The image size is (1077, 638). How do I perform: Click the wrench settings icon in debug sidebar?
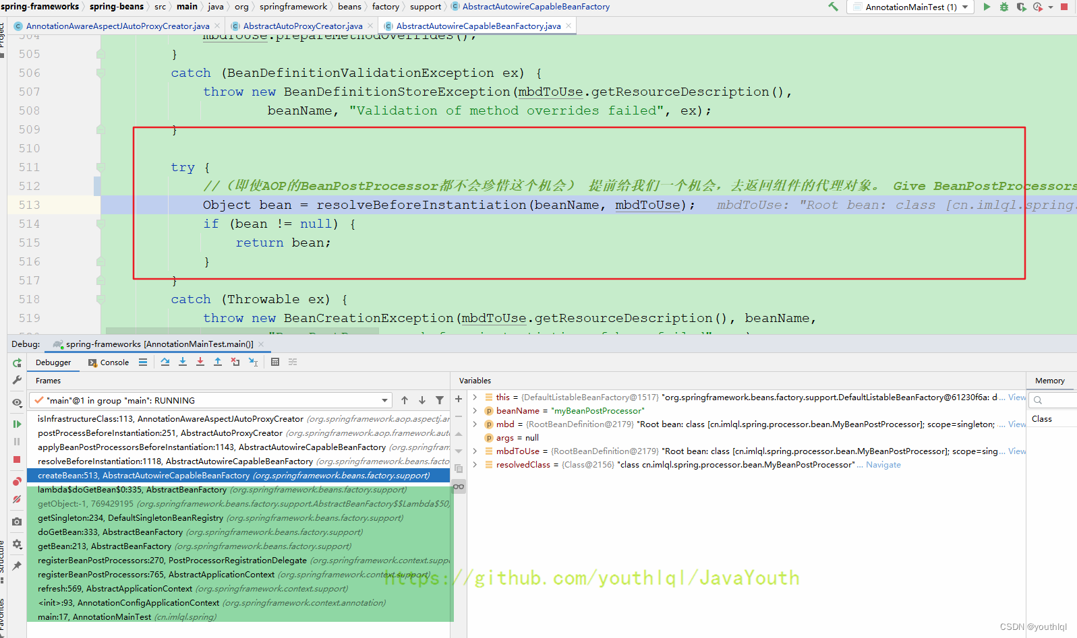[17, 381]
